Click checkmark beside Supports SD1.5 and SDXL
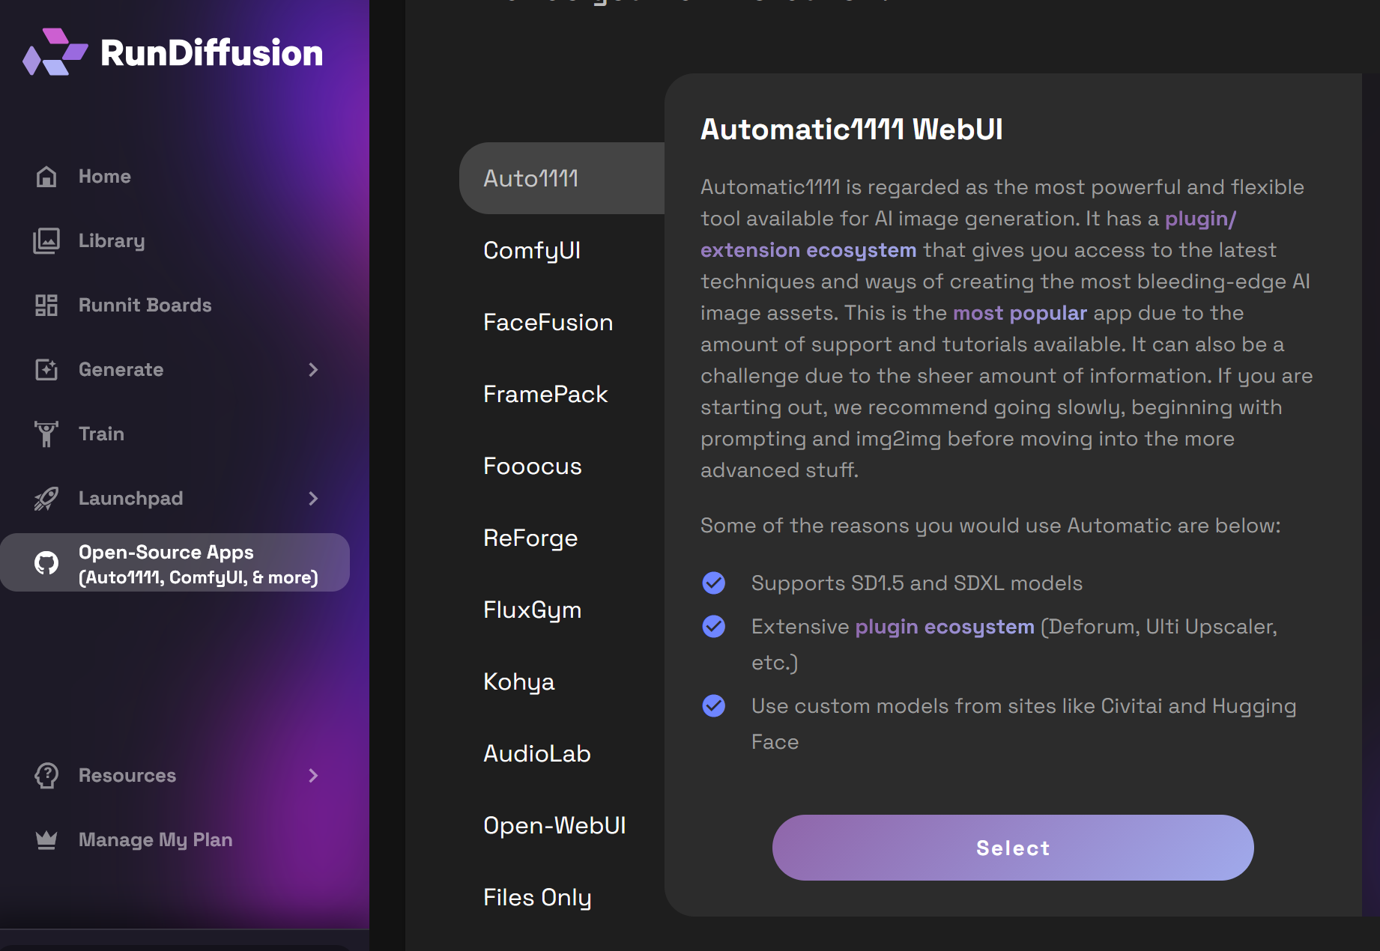The width and height of the screenshot is (1380, 951). coord(713,583)
